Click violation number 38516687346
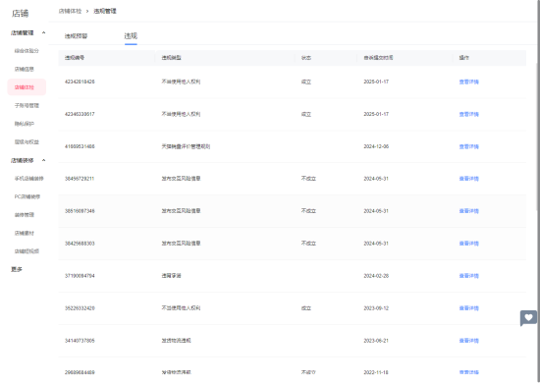Screen dimensions: 540x384 coord(80,211)
